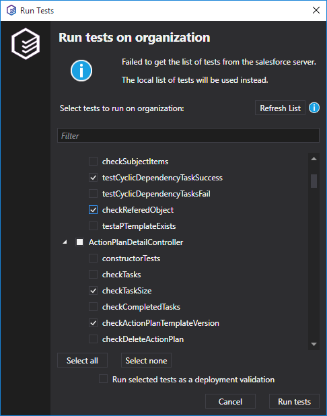Viewport: 327px width, 416px height.
Task: Click the small app icon in title bar
Action: coord(11,11)
